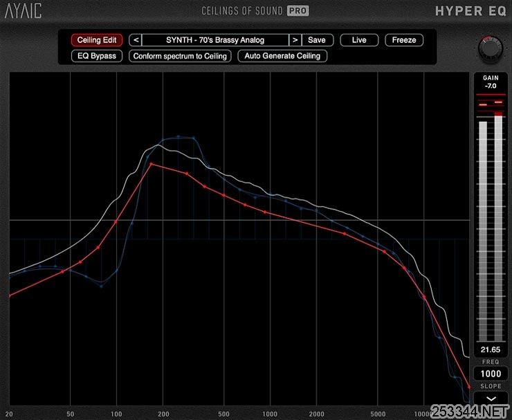Click the 5000 frequency axis label
Screen dimensions: 512x420
click(378, 414)
